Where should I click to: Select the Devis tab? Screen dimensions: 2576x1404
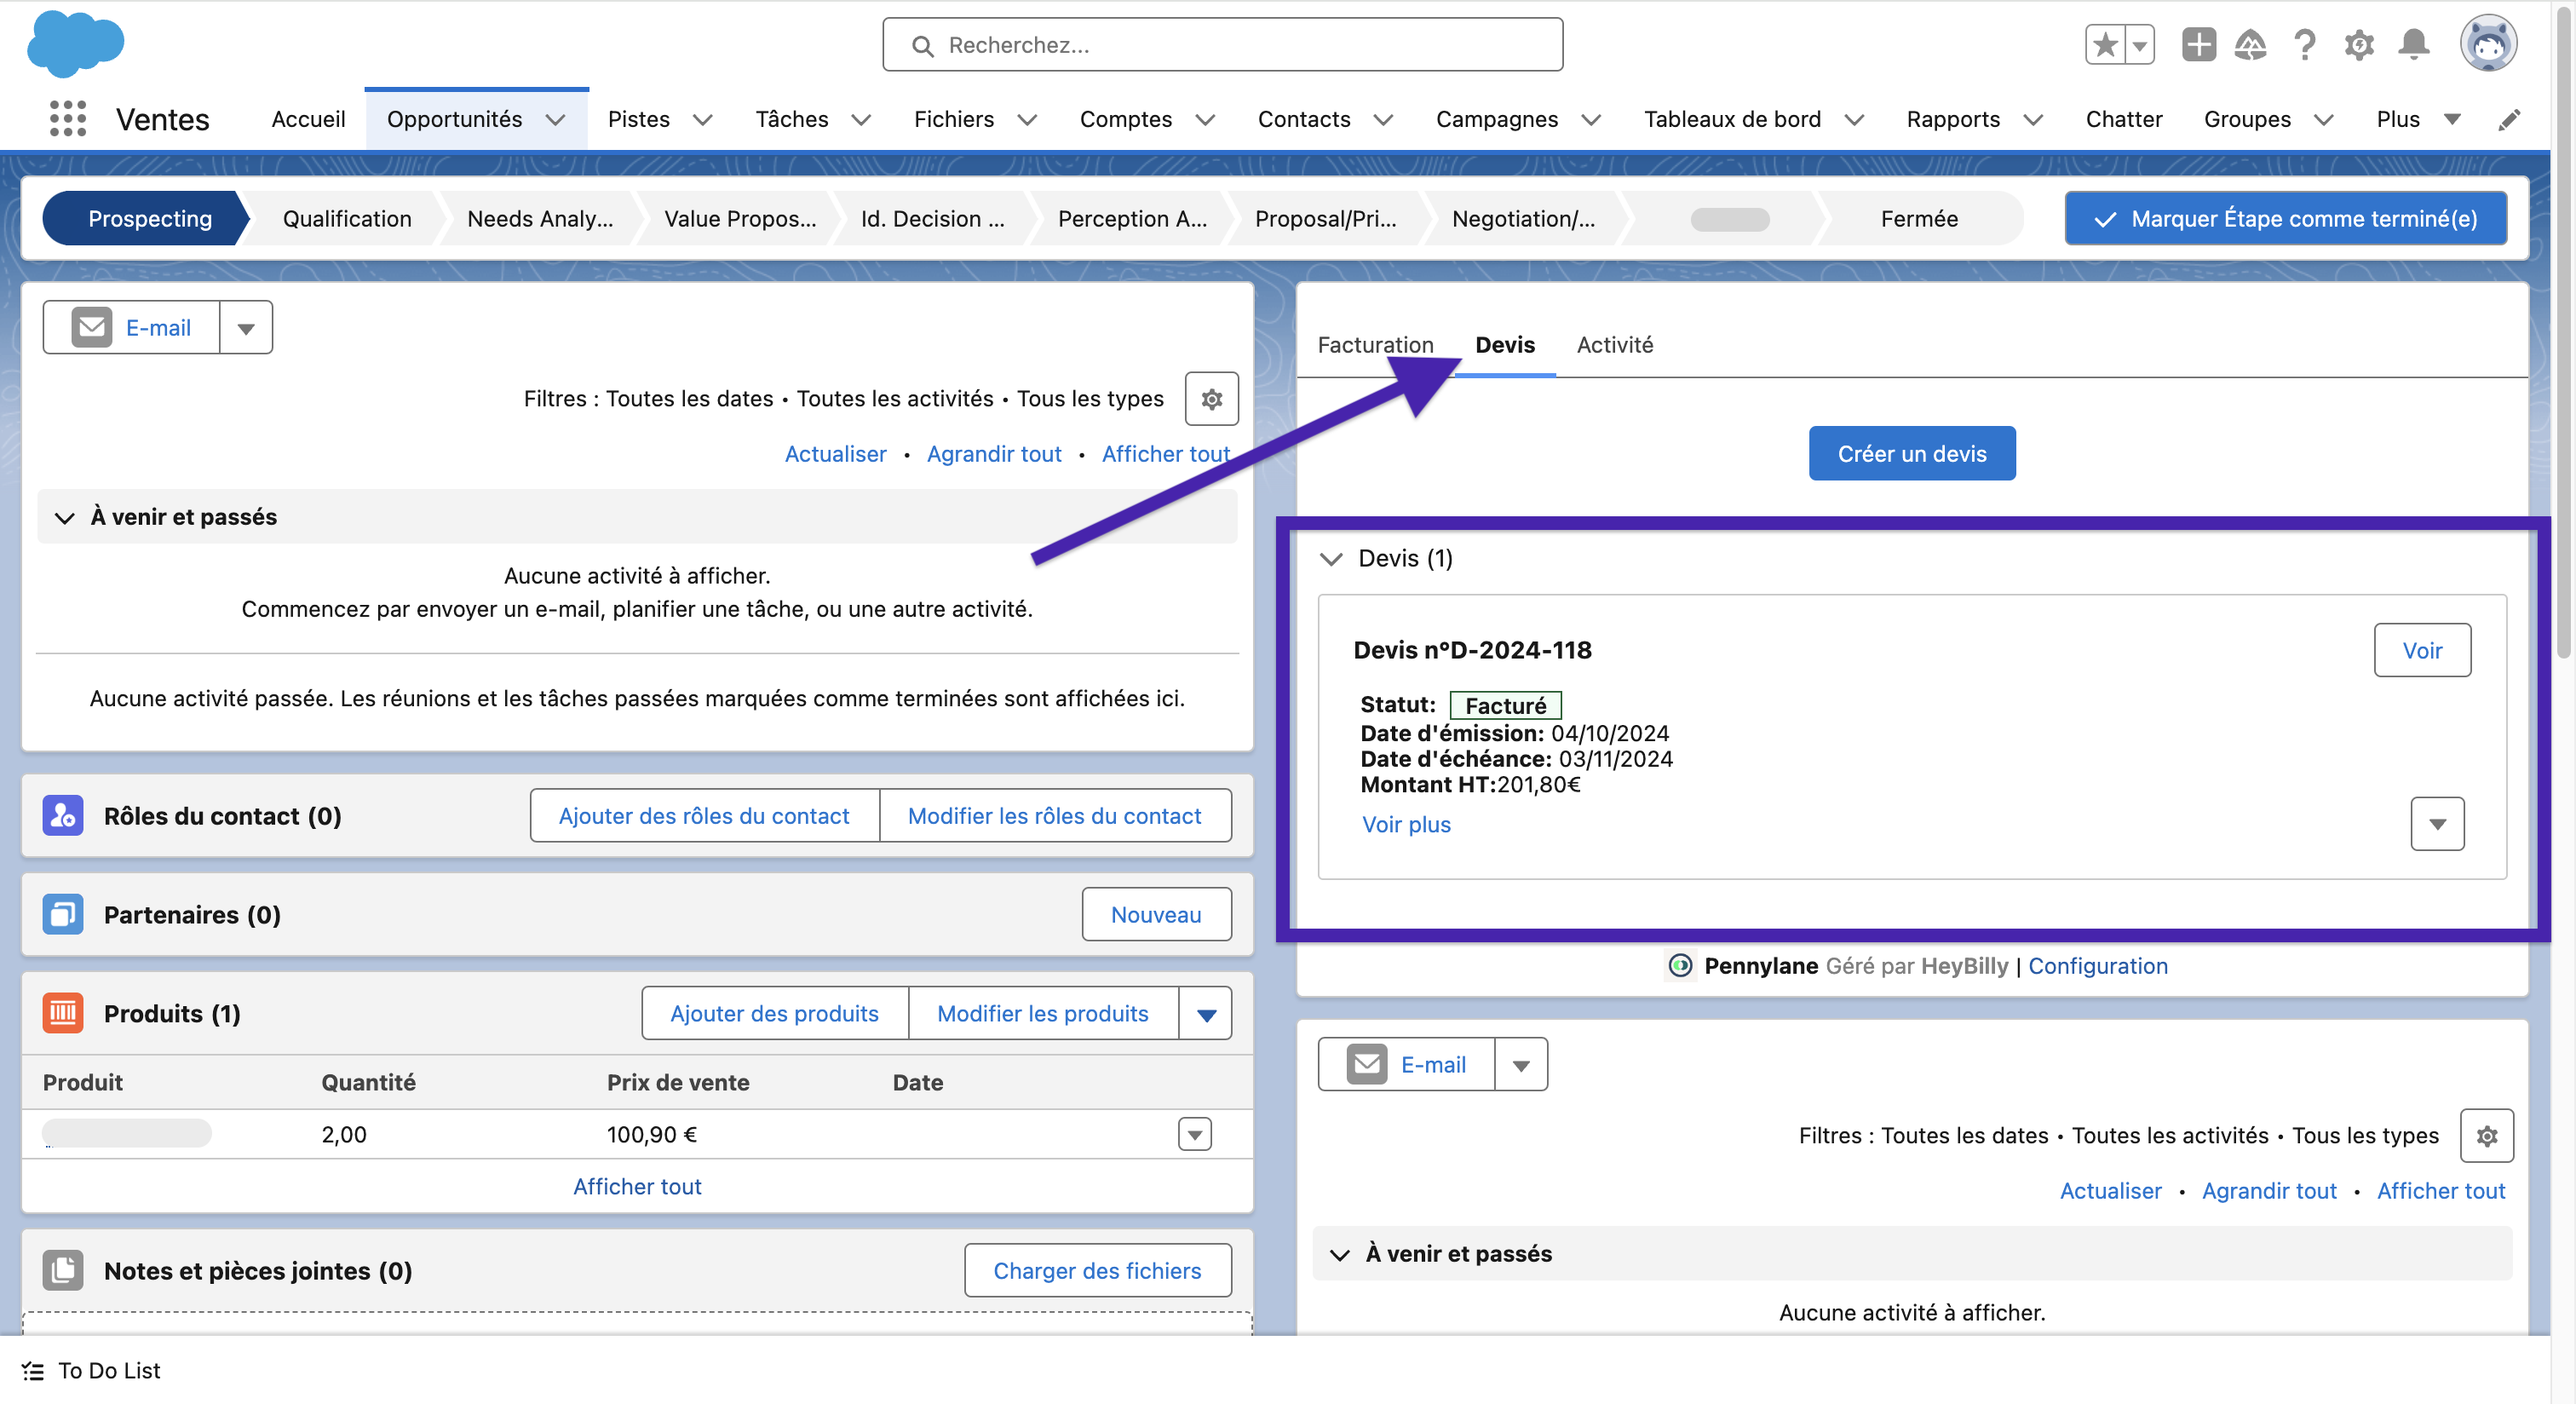point(1505,345)
